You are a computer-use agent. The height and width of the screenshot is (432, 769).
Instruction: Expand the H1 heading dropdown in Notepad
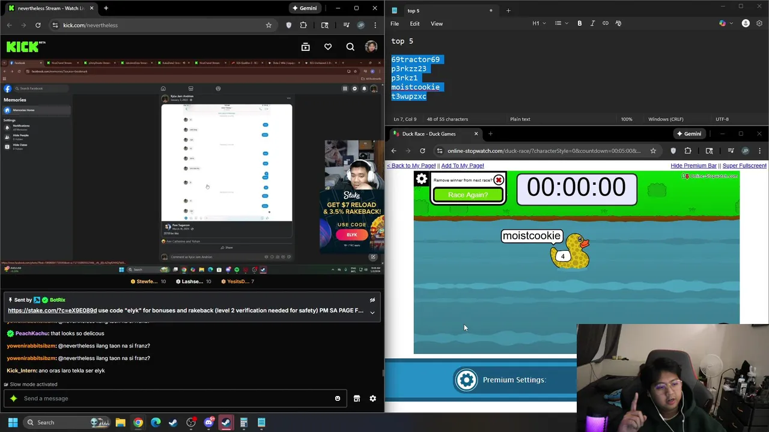point(539,23)
